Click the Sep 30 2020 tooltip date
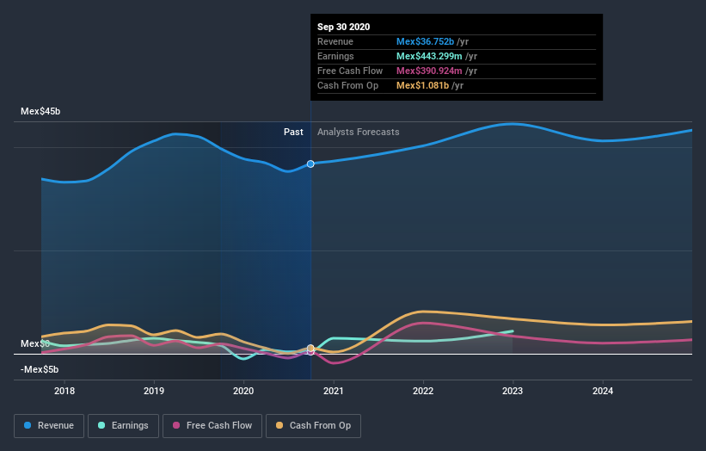Screen dimensions: 706x451 (344, 27)
